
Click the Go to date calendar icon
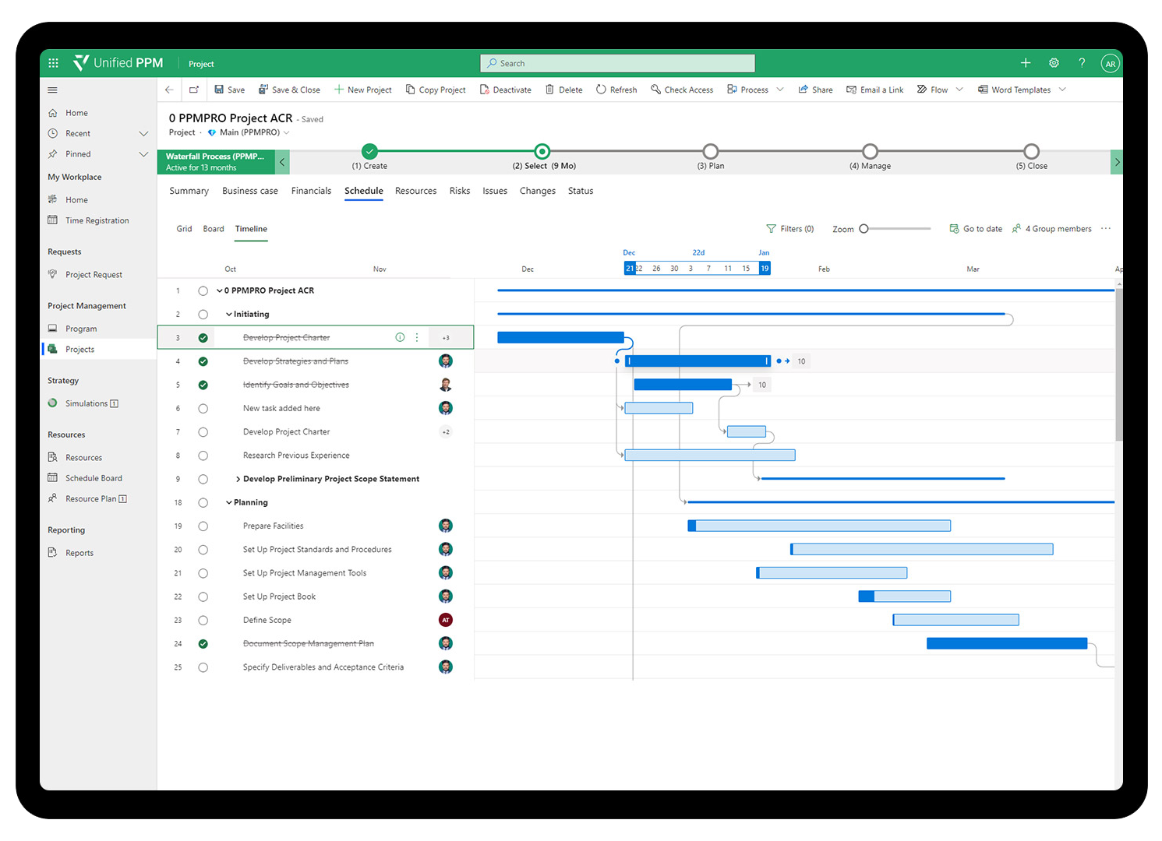pyautogui.click(x=954, y=229)
